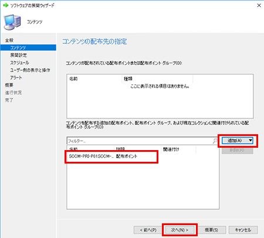The height and width of the screenshot is (238, 264).
Task: Click the magnifier icon in filter box
Action: pyautogui.click(x=215, y=141)
